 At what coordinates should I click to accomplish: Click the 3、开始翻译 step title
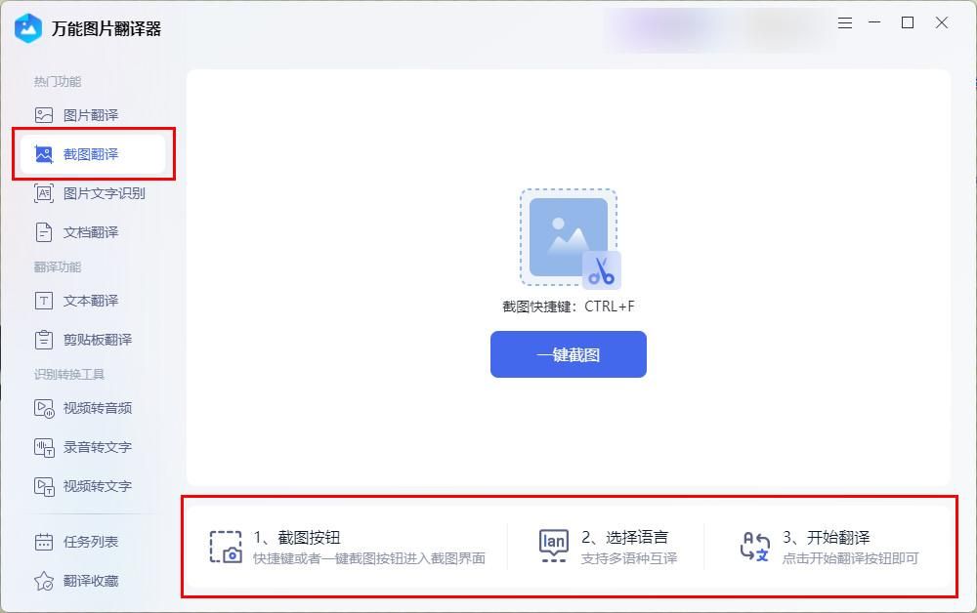pos(827,537)
